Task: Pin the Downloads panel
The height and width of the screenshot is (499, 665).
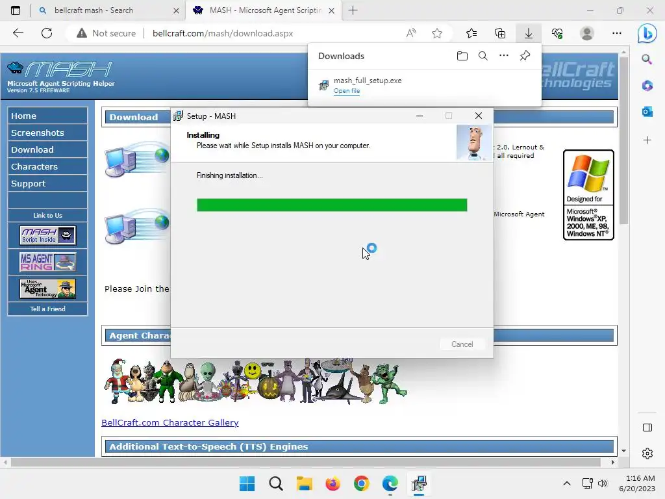Action: tap(525, 56)
